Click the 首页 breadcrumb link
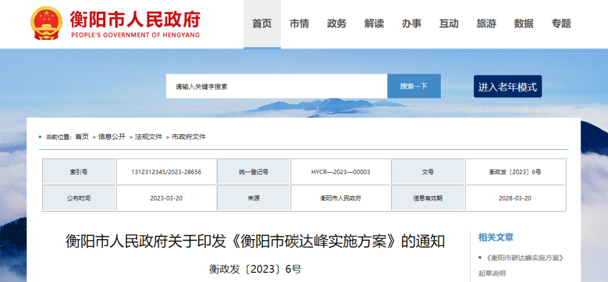The image size is (608, 282). pyautogui.click(x=82, y=137)
